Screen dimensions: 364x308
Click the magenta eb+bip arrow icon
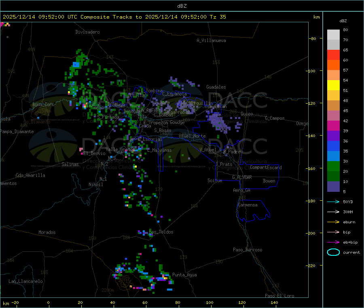coord(333,242)
